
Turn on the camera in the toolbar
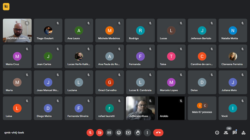point(100,133)
